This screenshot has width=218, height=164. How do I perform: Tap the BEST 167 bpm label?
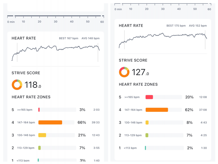pos(68,38)
